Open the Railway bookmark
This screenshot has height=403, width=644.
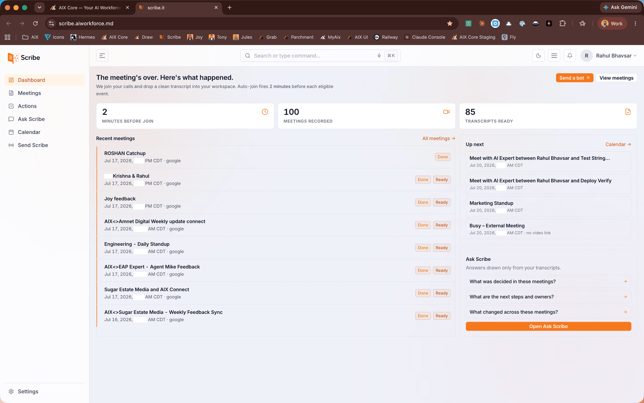pos(386,37)
